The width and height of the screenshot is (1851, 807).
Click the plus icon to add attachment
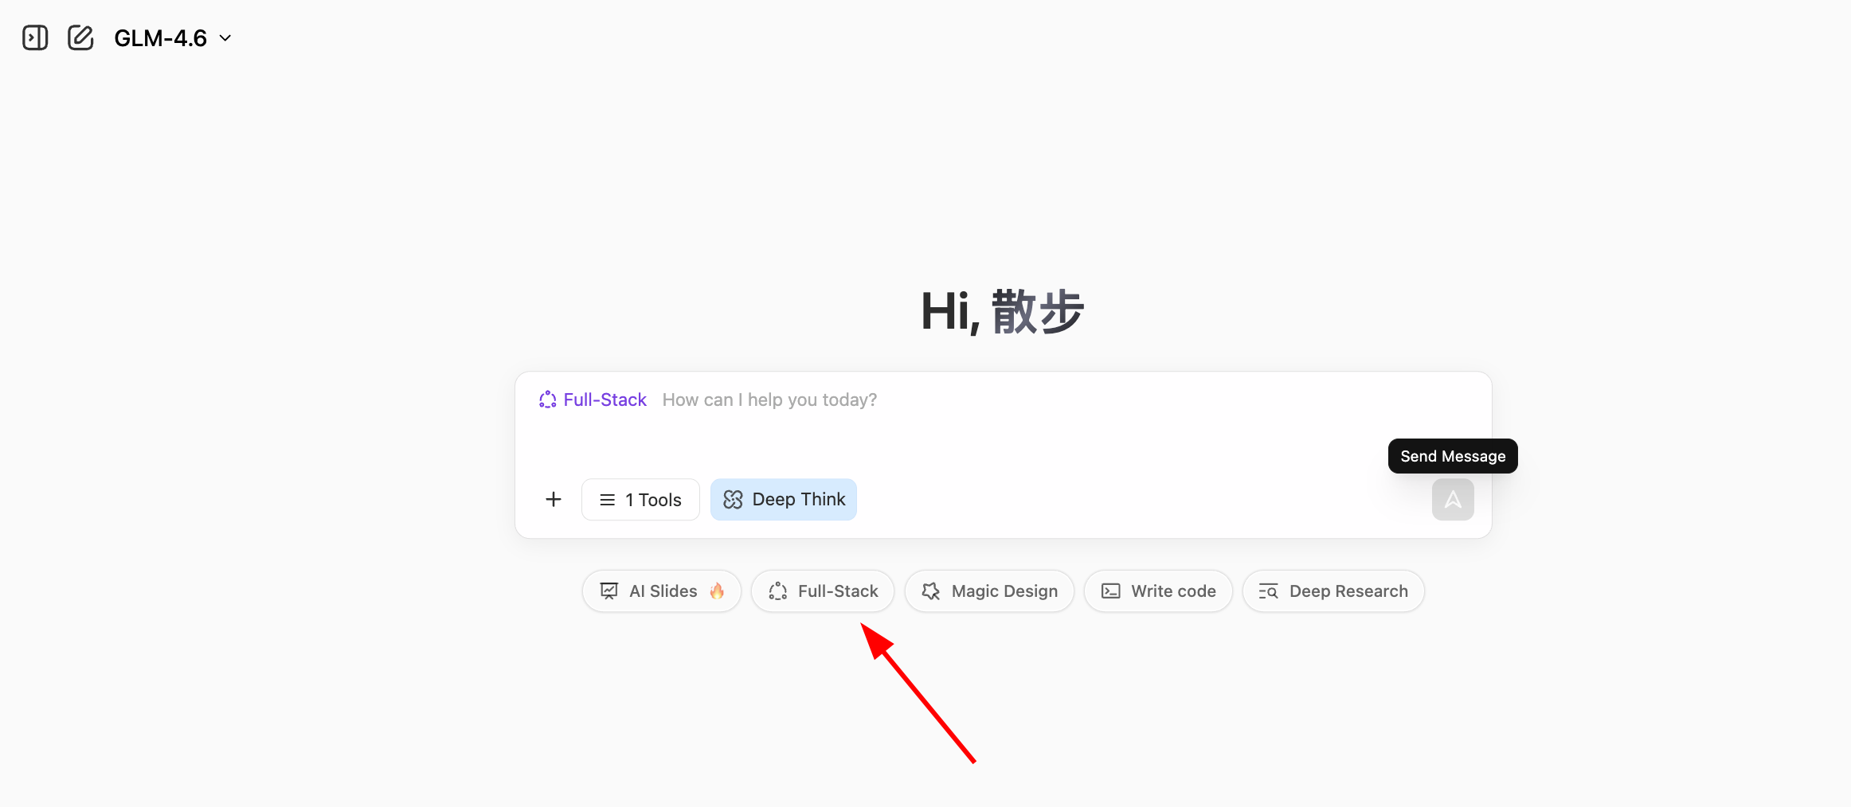click(553, 499)
